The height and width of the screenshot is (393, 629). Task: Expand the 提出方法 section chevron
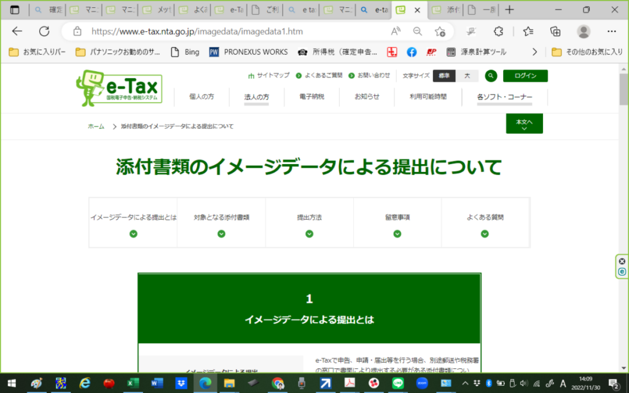pyautogui.click(x=310, y=234)
